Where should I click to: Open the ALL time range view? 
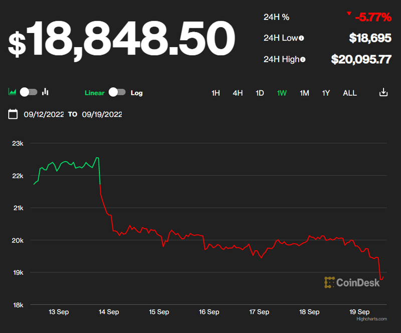(x=349, y=93)
